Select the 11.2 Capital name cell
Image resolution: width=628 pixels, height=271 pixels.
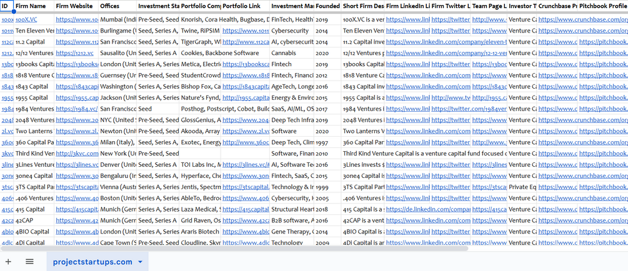34,42
